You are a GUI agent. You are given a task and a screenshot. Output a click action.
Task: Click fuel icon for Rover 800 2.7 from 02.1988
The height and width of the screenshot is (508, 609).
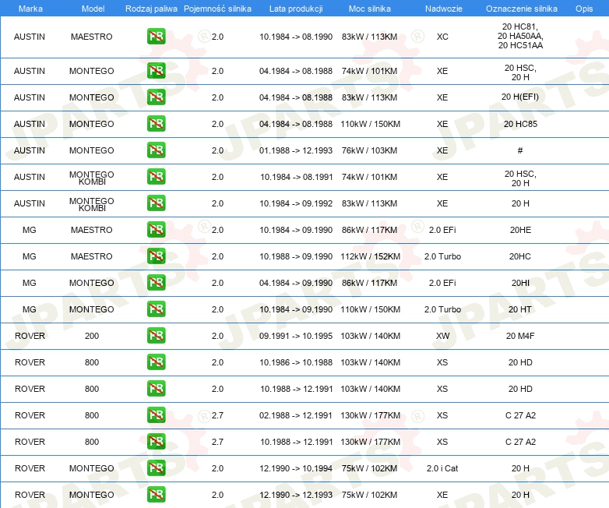[156, 415]
